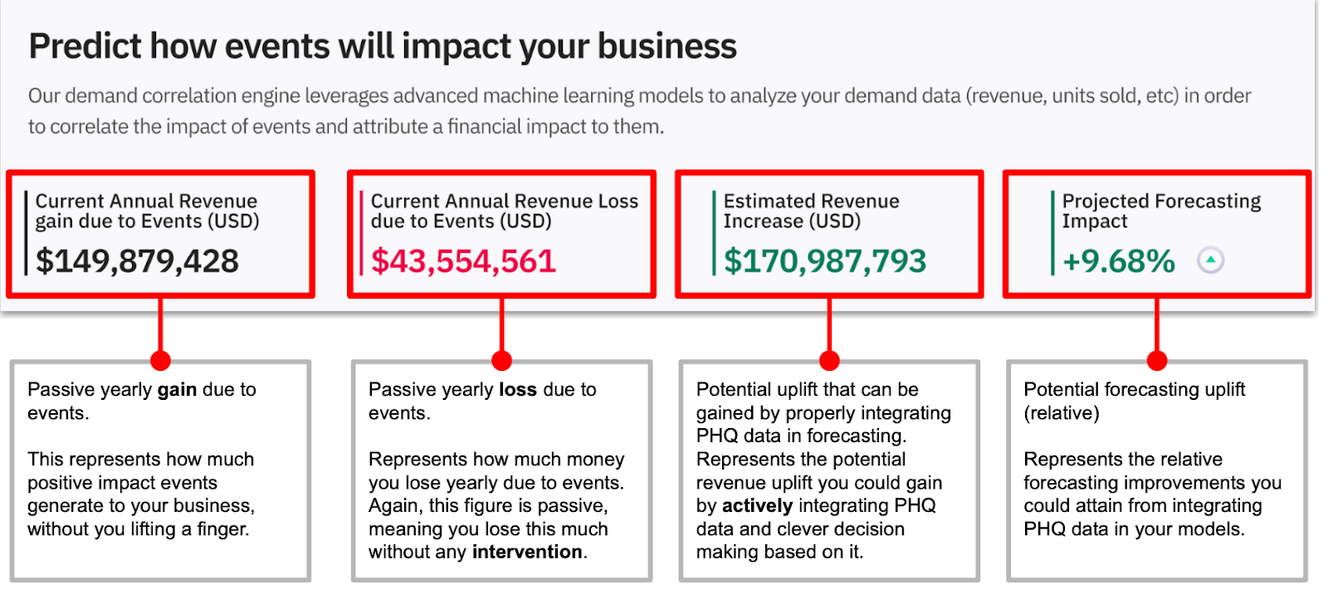Click the up-arrow icon beside +9.68%
Image resolution: width=1328 pixels, height=599 pixels.
coord(1210,261)
